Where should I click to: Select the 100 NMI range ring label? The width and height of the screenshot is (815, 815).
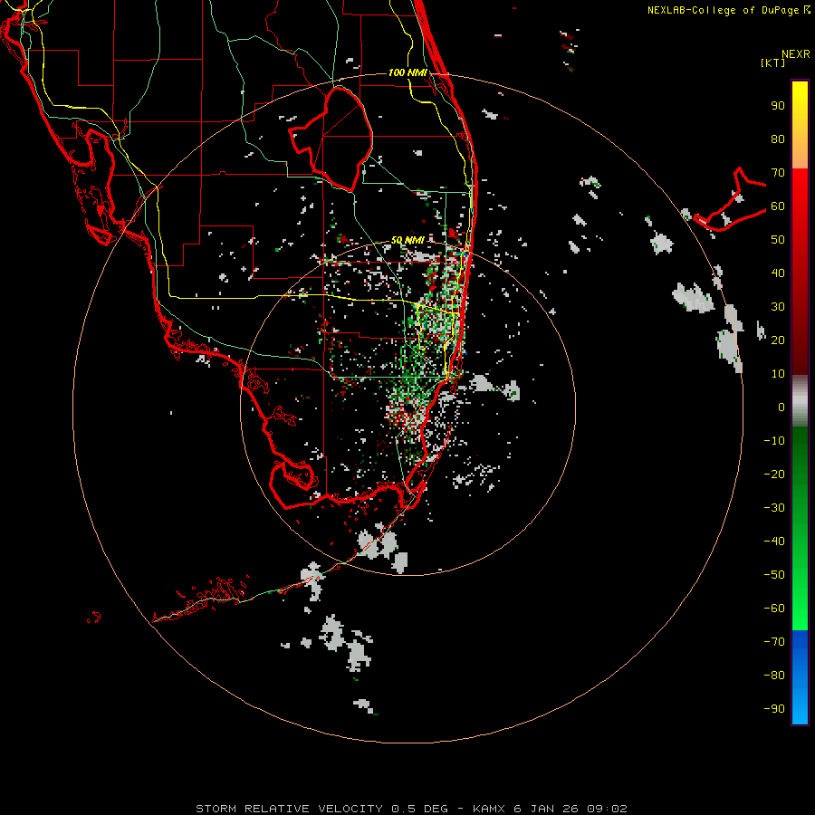407,72
